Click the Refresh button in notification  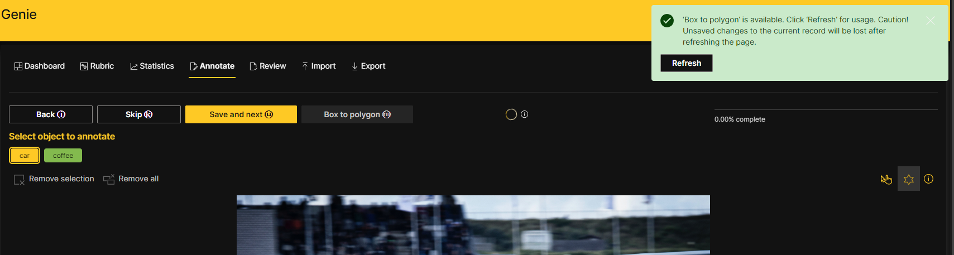point(687,63)
